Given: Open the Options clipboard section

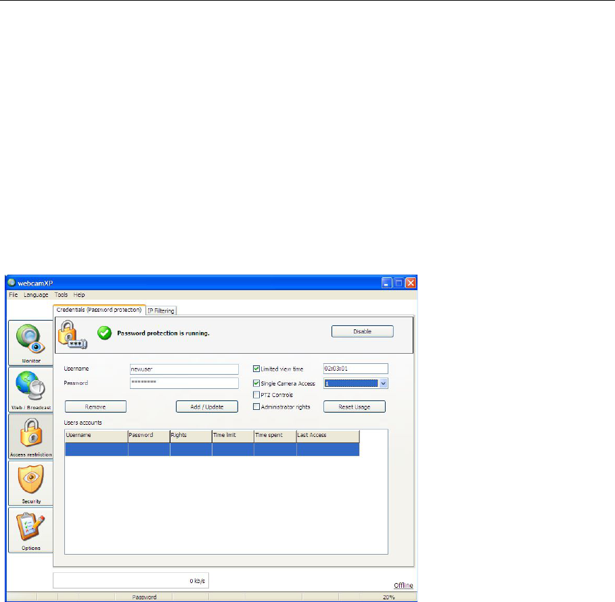Looking at the screenshot, I should coord(30,530).
